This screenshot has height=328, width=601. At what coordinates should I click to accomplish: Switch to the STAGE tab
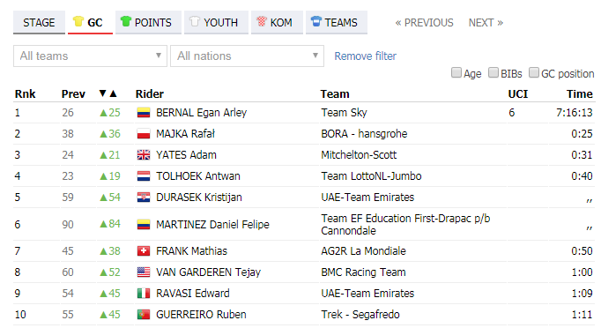(39, 23)
